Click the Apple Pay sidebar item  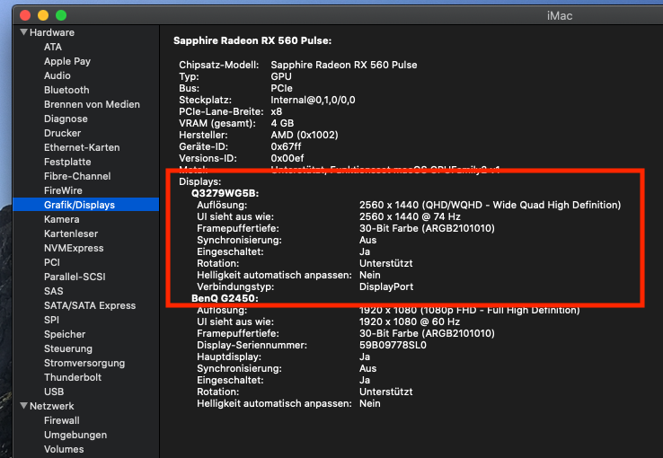pos(67,61)
